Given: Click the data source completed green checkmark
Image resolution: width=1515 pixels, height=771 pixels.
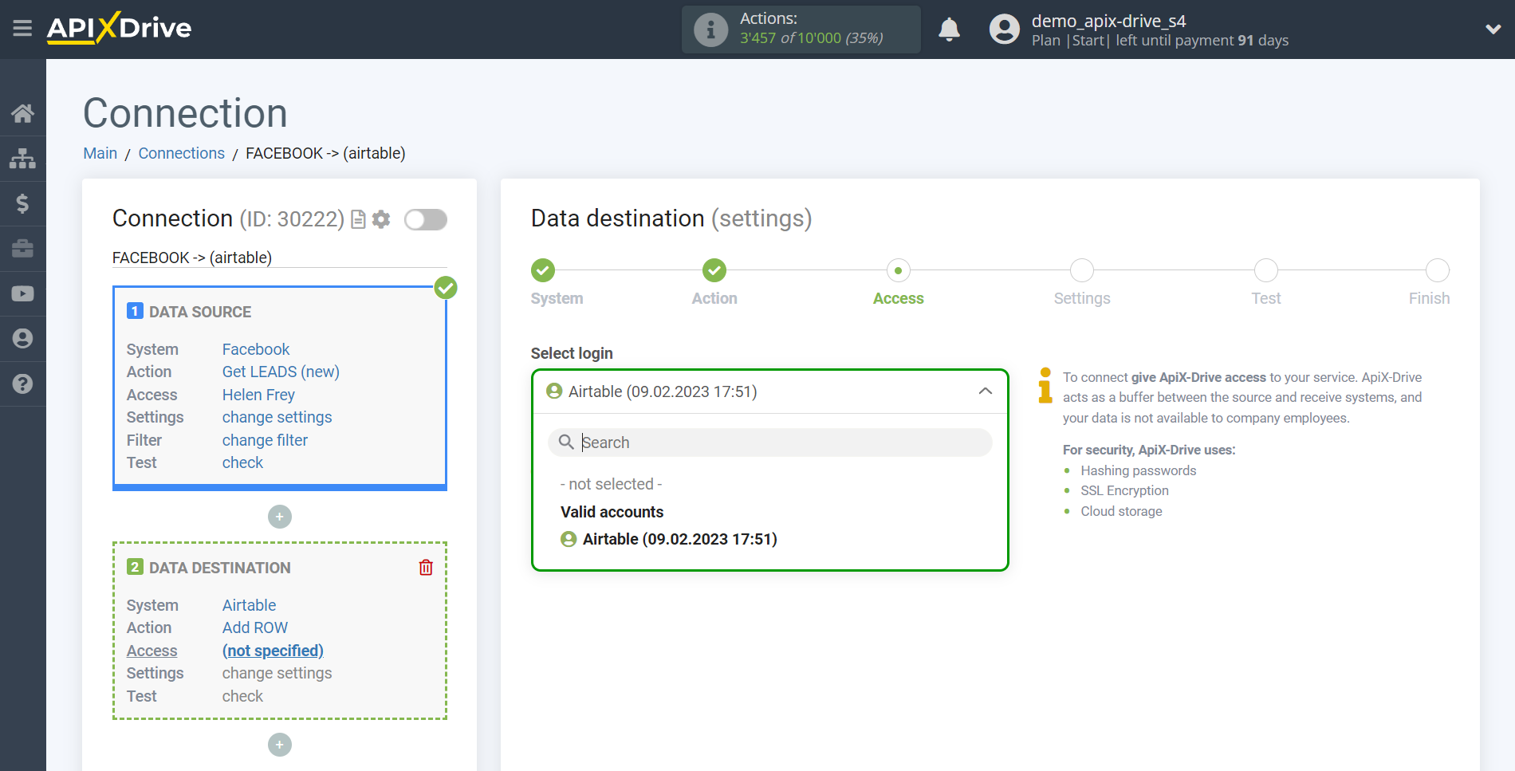Looking at the screenshot, I should [x=446, y=288].
